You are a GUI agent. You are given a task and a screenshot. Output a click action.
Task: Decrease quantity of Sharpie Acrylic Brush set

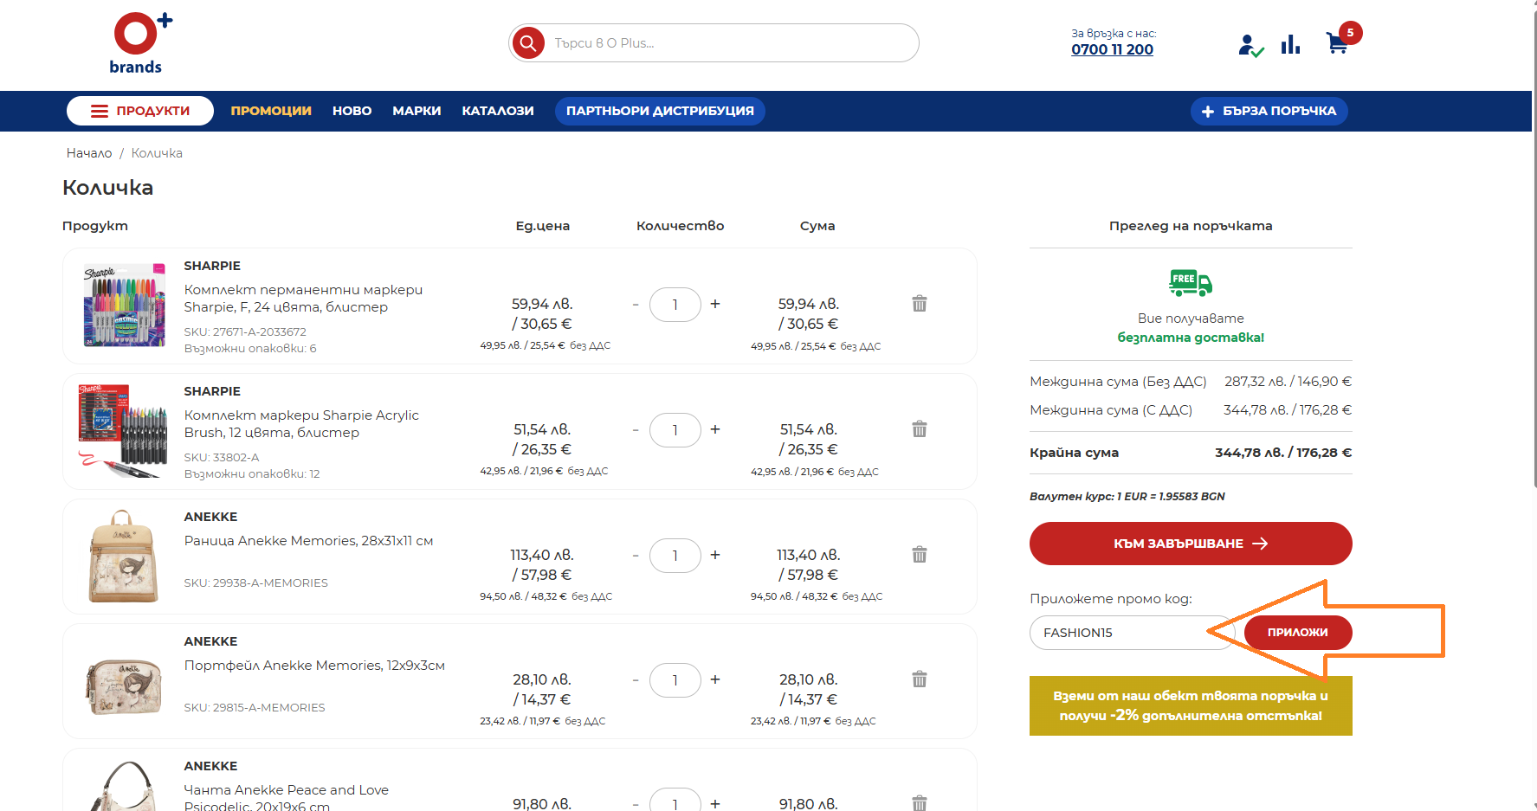click(636, 430)
